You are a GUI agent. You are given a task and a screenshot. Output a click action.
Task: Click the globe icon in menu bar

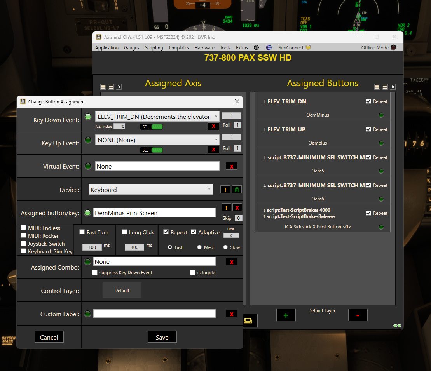coord(269,47)
